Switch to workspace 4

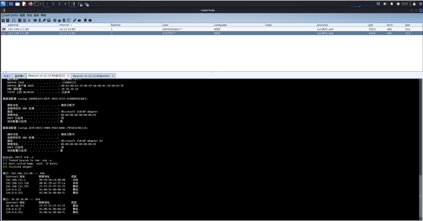[x=65, y=4]
